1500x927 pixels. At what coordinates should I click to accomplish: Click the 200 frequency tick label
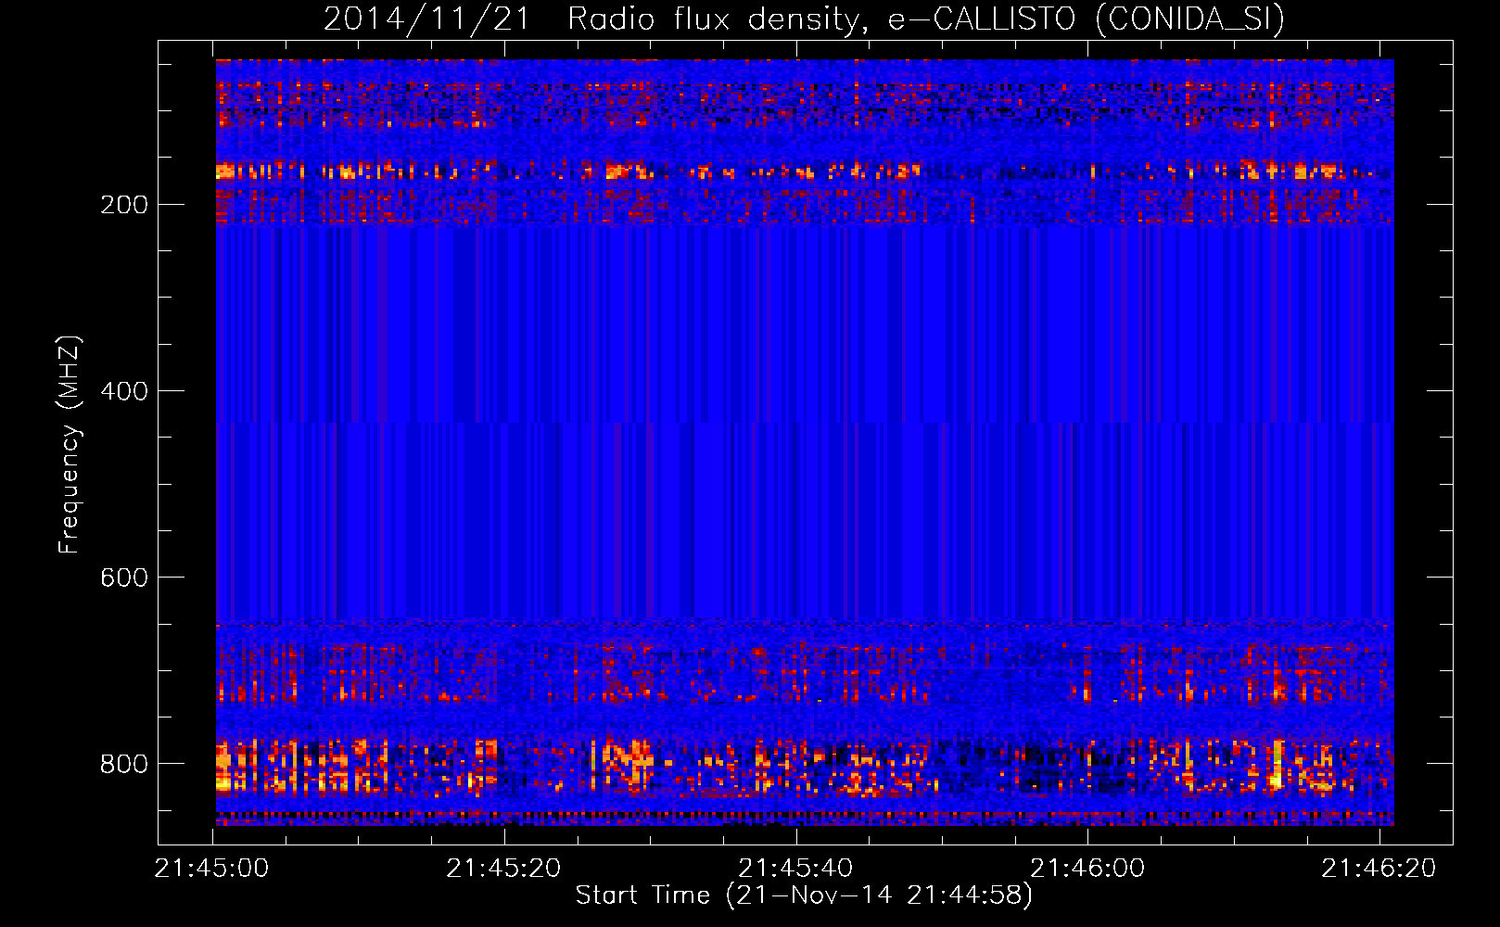click(x=124, y=205)
